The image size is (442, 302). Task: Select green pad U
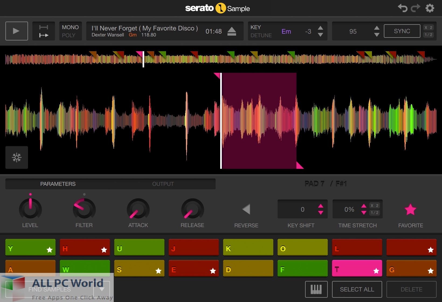[x=139, y=247]
